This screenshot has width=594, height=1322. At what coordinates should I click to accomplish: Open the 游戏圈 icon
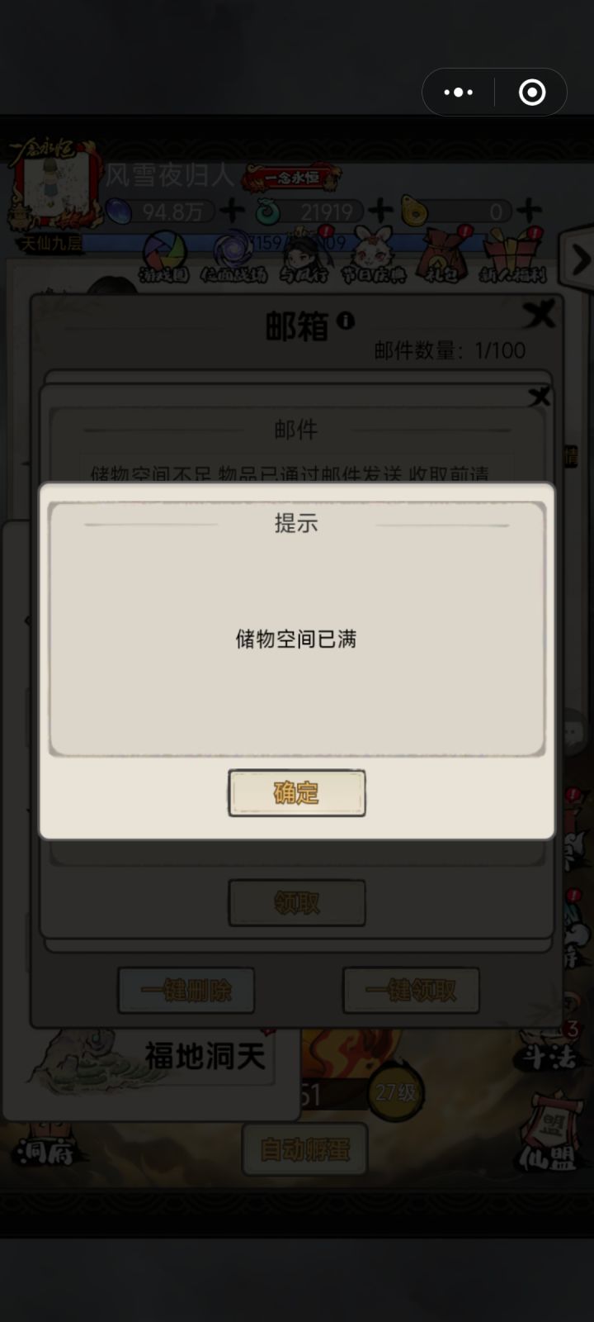[x=164, y=258]
